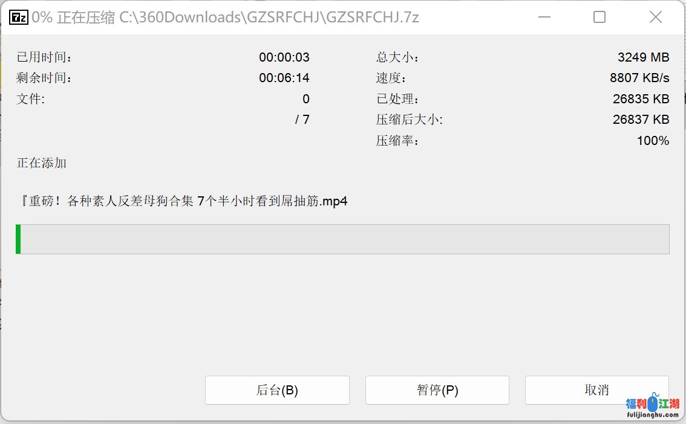Click the green compression progress bar
Image resolution: width=686 pixels, height=424 pixels.
pyautogui.click(x=342, y=239)
